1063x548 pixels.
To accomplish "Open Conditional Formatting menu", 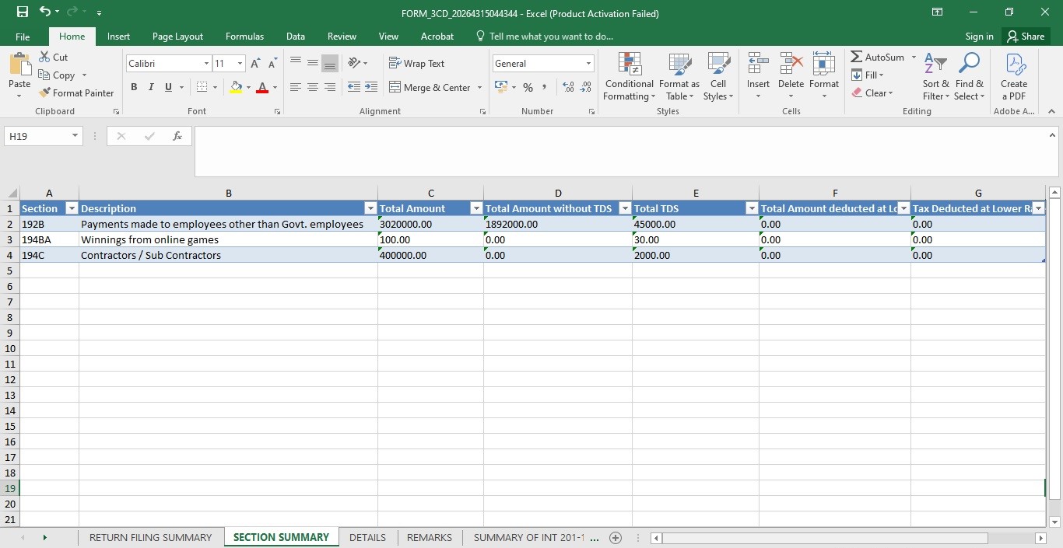I will pos(630,76).
